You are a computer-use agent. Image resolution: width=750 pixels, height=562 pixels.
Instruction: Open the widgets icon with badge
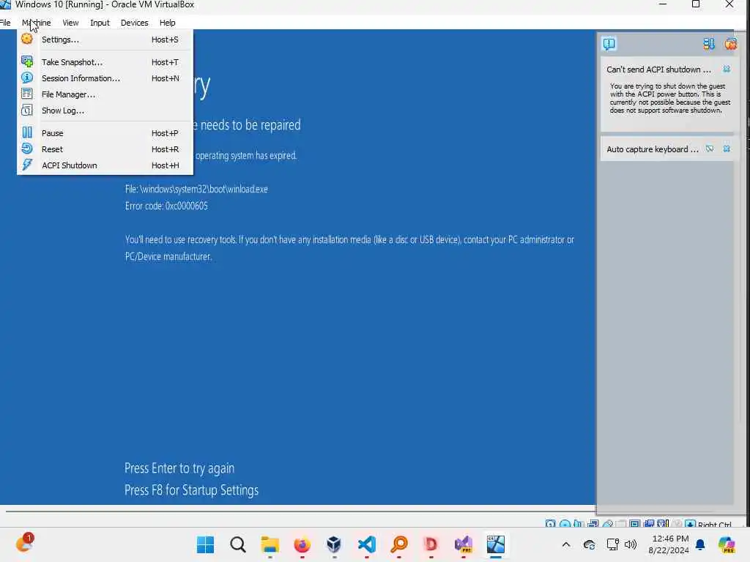pos(24,544)
